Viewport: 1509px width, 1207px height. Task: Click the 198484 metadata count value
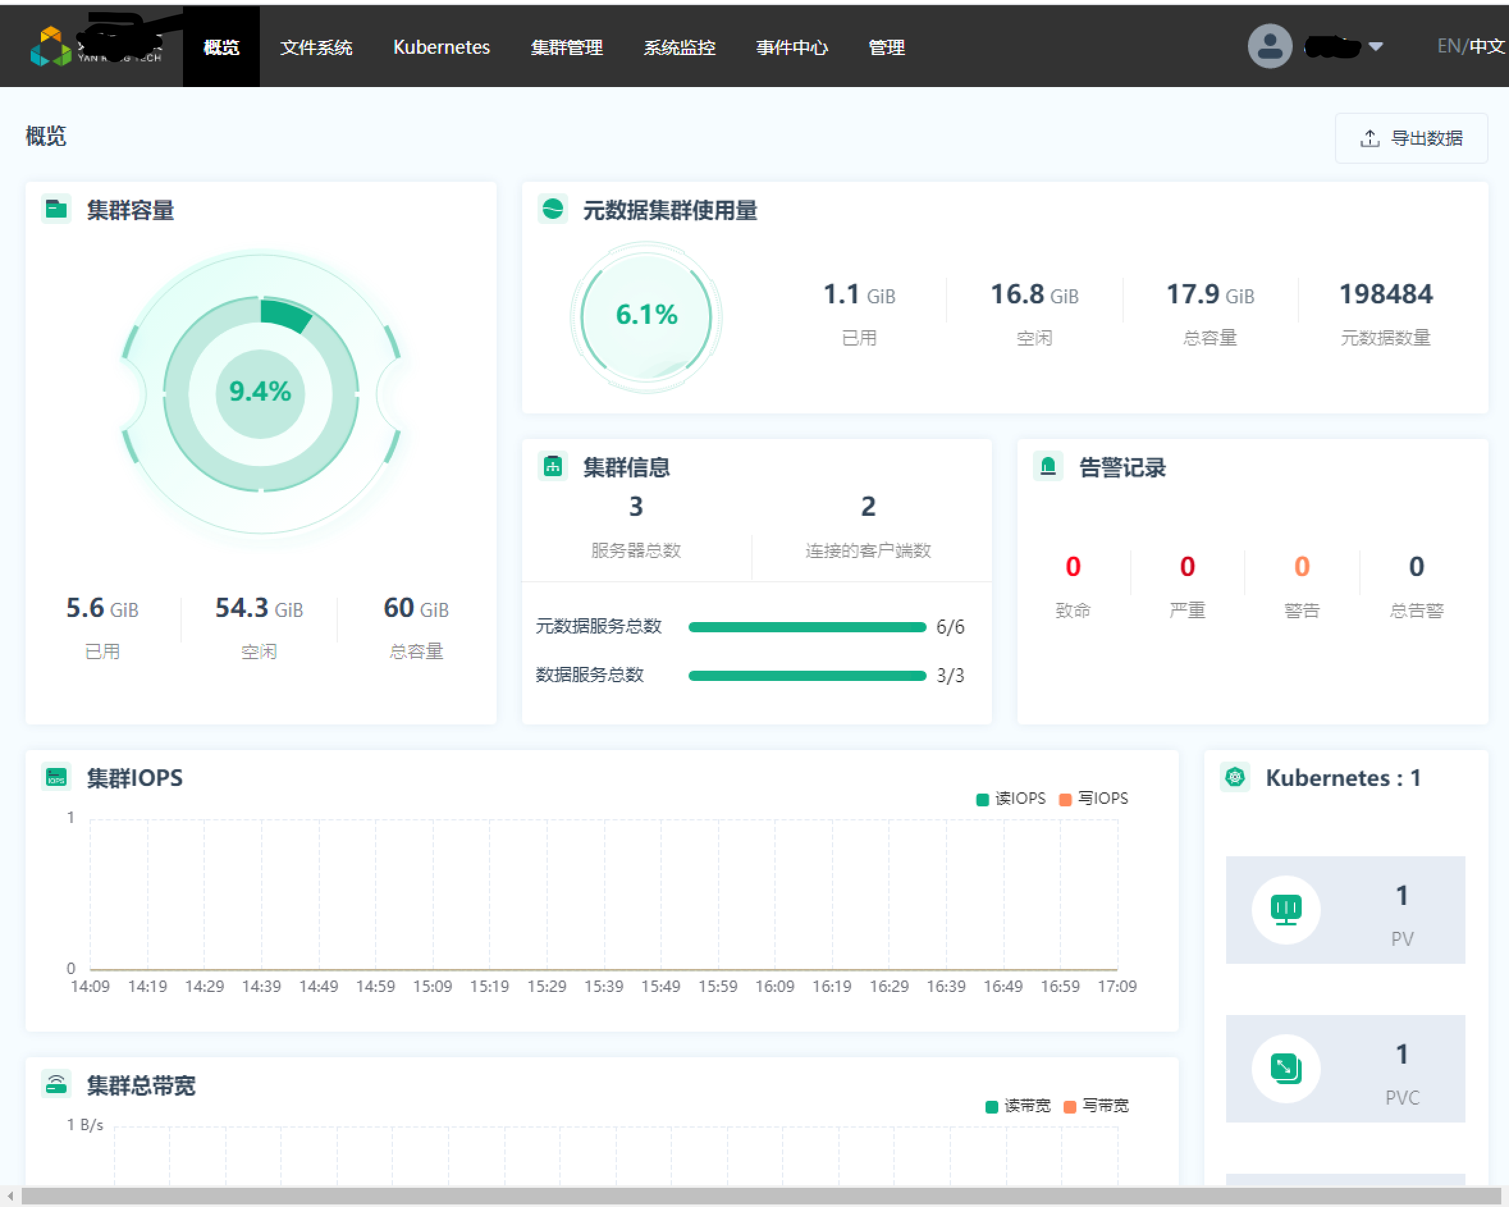click(x=1386, y=294)
